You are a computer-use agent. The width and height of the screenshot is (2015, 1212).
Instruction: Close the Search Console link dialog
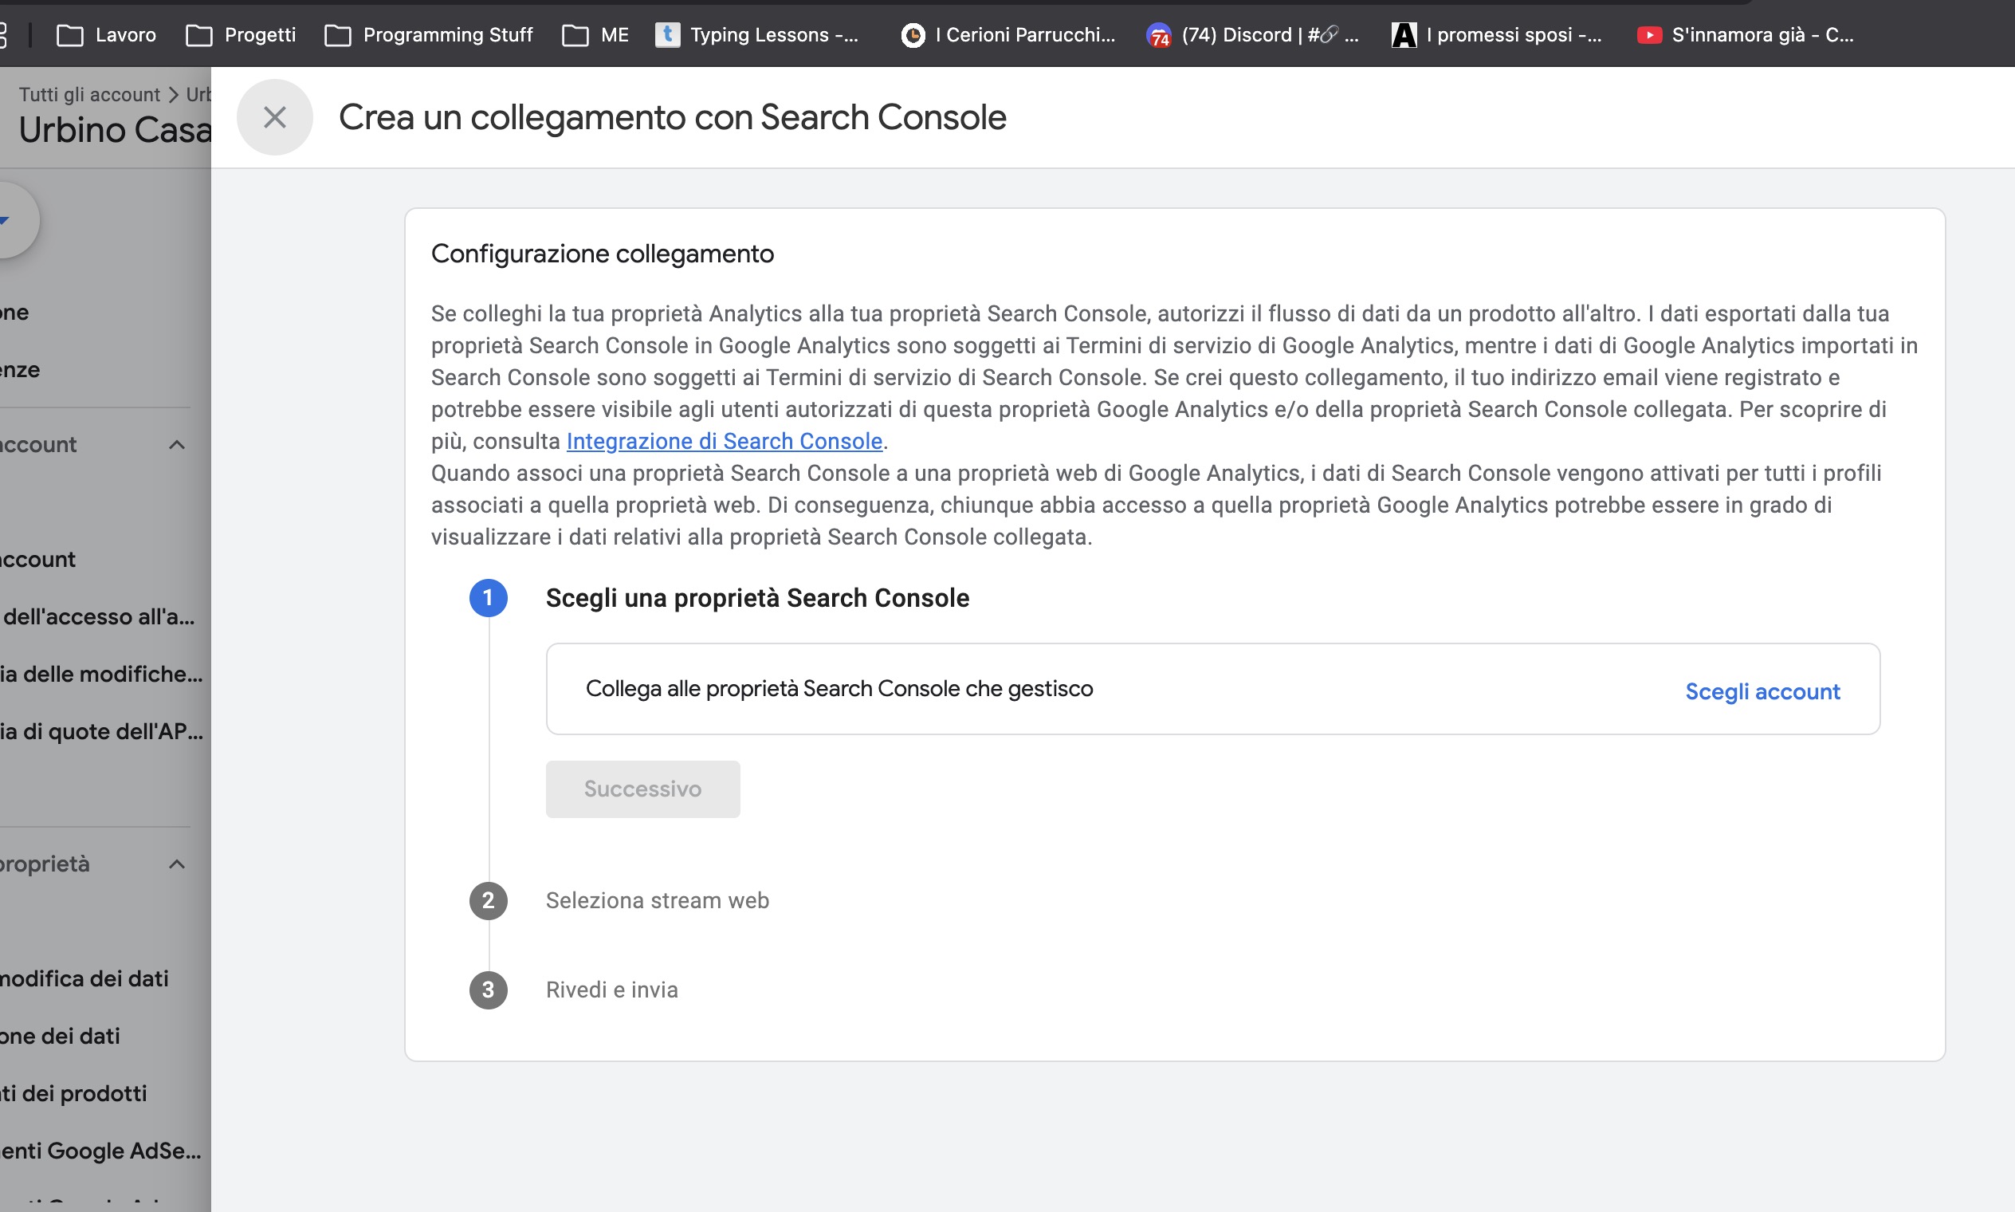coord(274,117)
